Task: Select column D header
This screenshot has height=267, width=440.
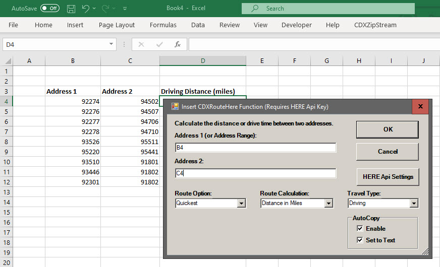Action: pos(203,61)
